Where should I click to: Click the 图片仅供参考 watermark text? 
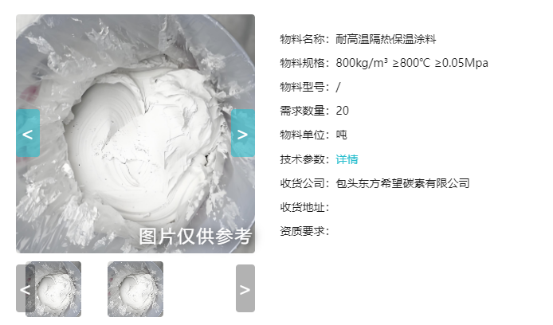pyautogui.click(x=195, y=236)
